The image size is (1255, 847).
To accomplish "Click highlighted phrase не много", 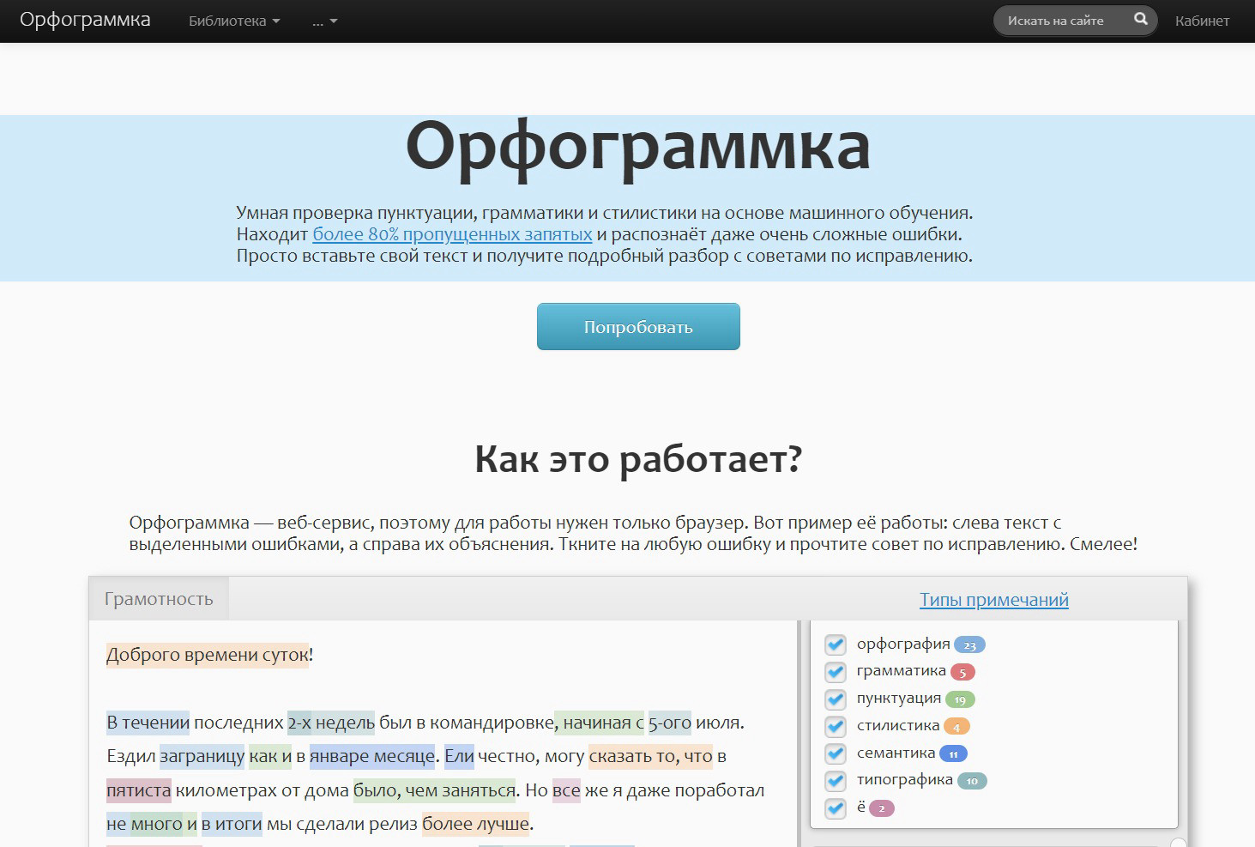I will click(144, 824).
